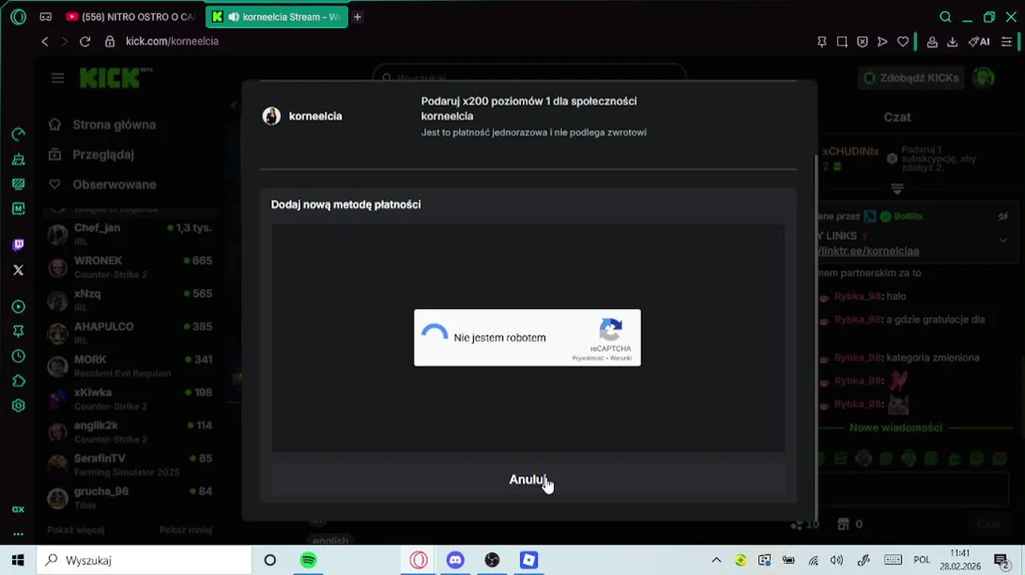Open the reCAPTCHA Prywatność link
This screenshot has height=575, width=1025.
point(588,358)
